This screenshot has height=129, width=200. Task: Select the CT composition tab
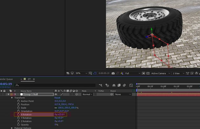tap(29, 79)
